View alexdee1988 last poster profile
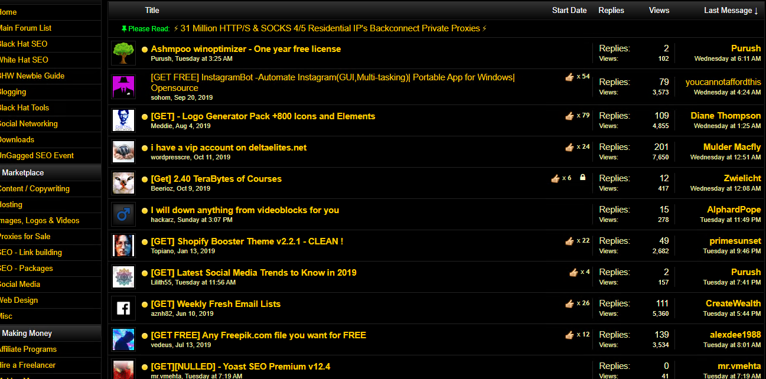 (735, 335)
